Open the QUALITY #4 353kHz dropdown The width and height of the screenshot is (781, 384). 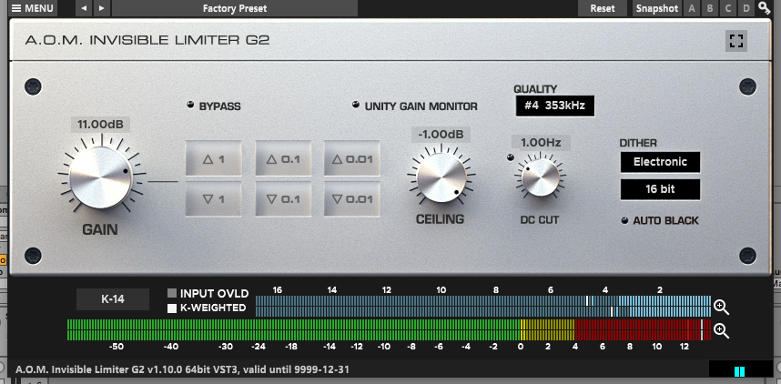(x=555, y=106)
